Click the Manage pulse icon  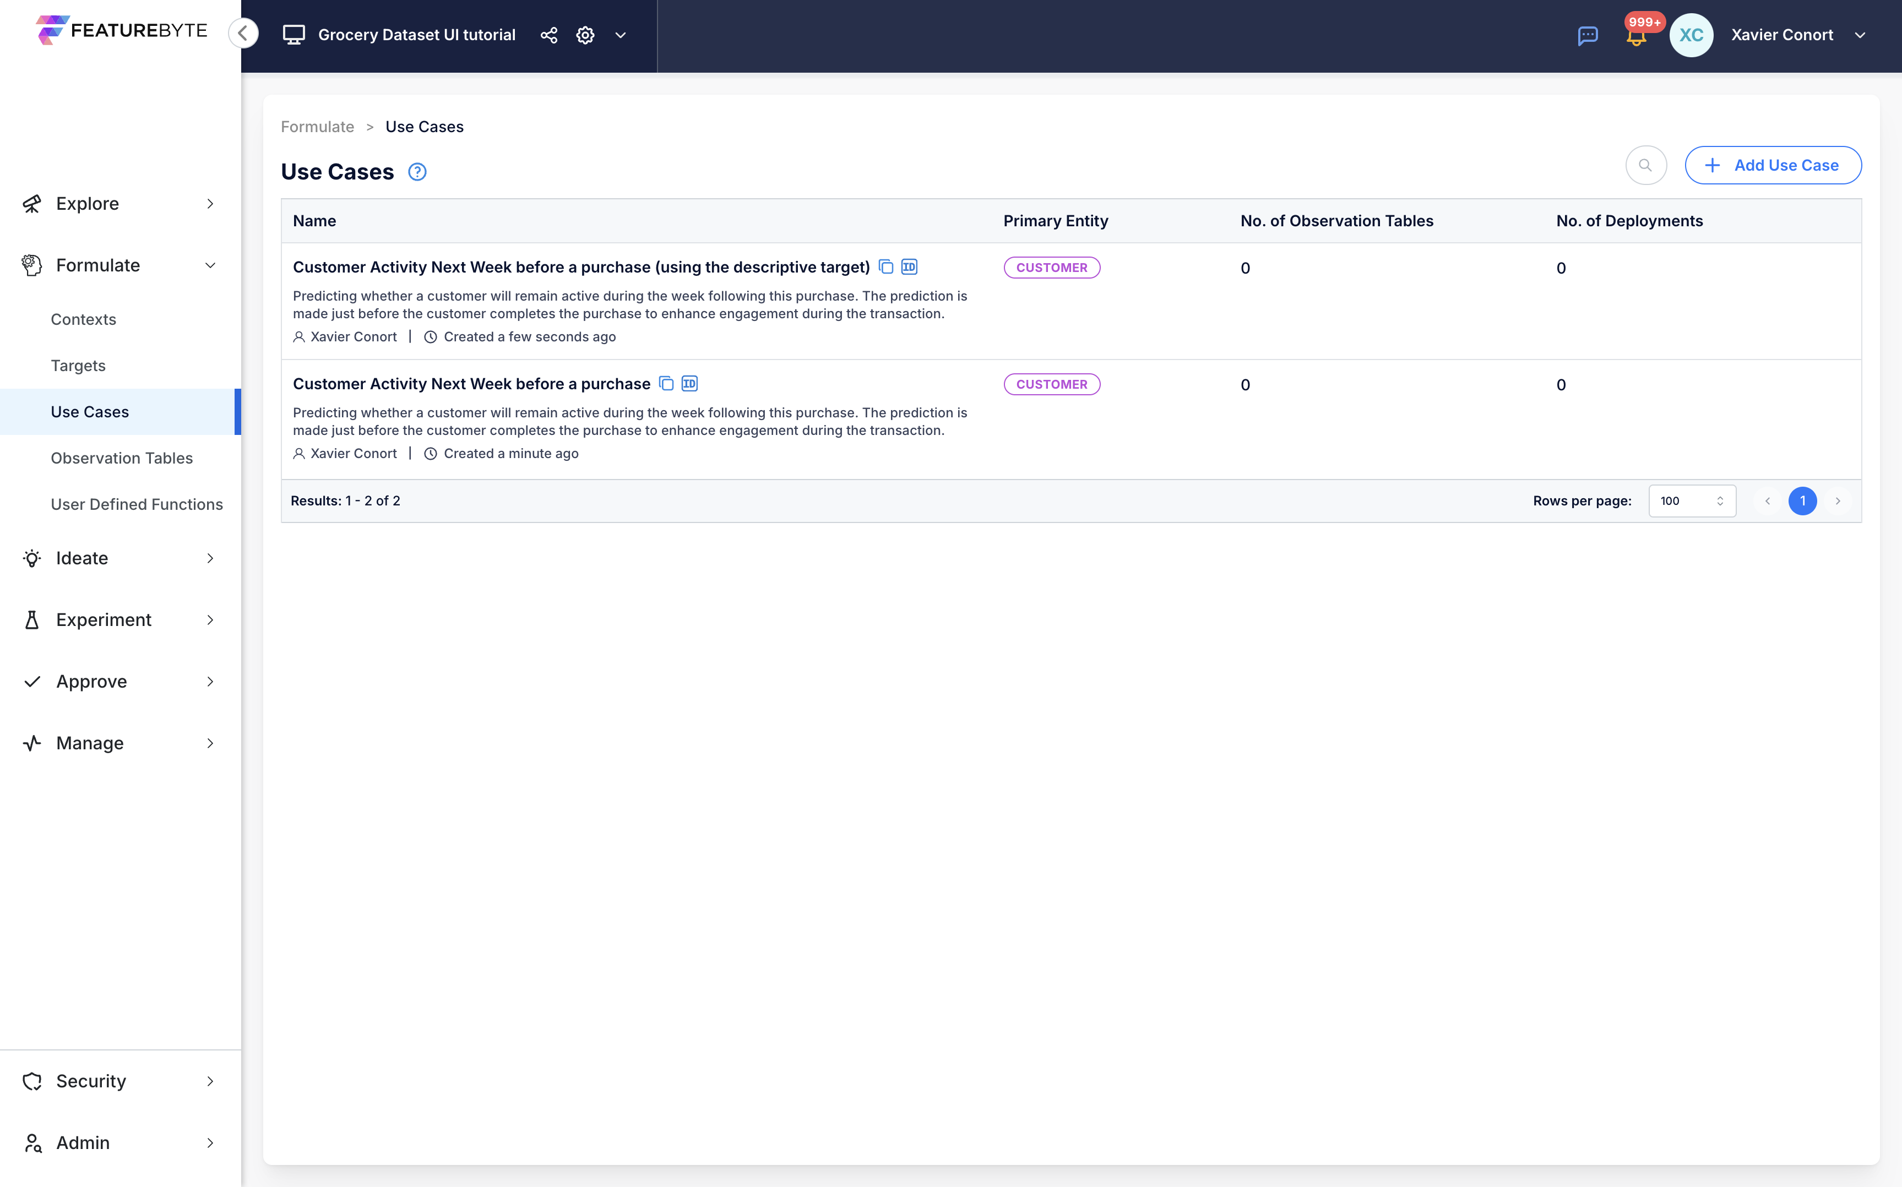pyautogui.click(x=31, y=743)
